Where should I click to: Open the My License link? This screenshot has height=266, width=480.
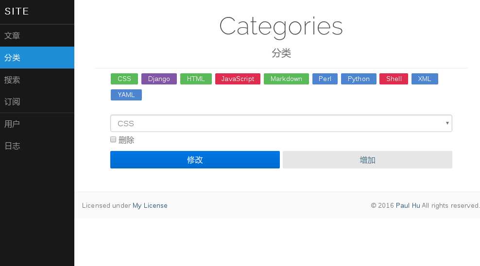click(x=150, y=205)
